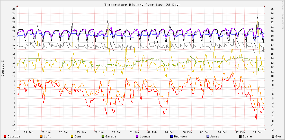Click the light blue James legend swatch
The width and height of the screenshot is (285, 140).
click(208, 136)
